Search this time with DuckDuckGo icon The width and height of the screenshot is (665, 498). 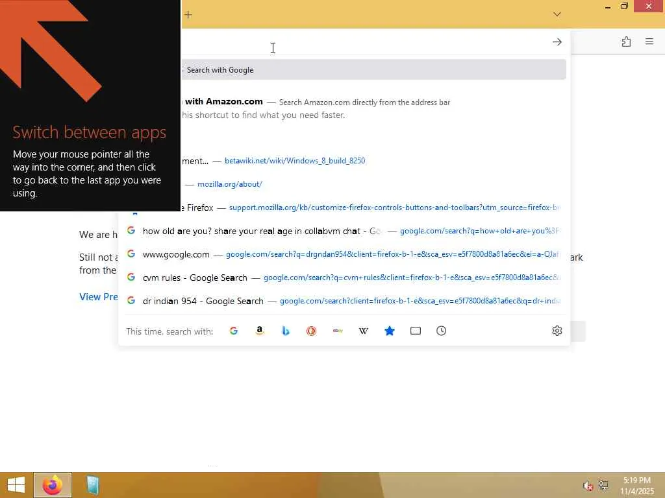pyautogui.click(x=311, y=331)
